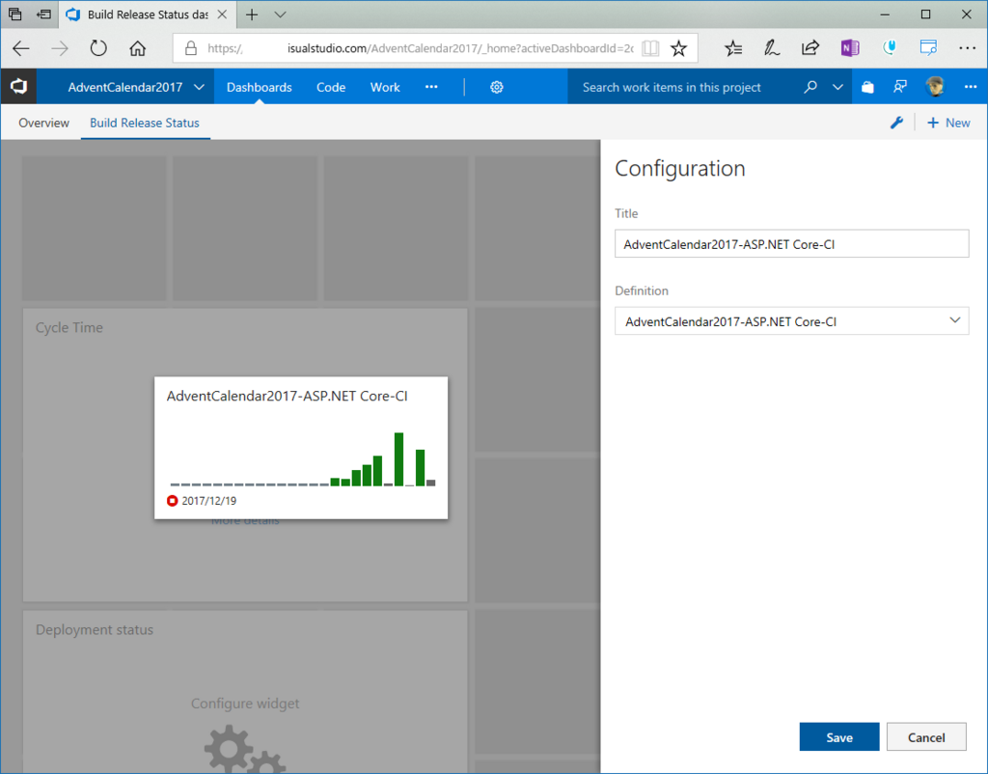The image size is (988, 774).
Task: Click the screen clipping extension icon
Action: tap(928, 48)
